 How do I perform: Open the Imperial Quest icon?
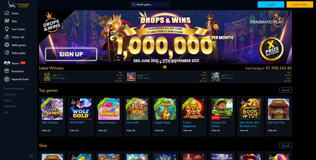(7, 79)
